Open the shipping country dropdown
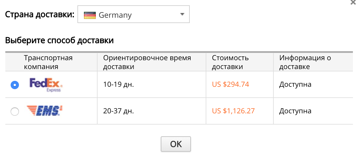Viewport: 360px width, 157px height. coord(133,15)
